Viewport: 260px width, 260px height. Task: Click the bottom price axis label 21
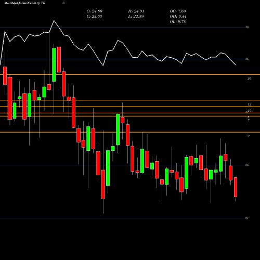pos(247,218)
